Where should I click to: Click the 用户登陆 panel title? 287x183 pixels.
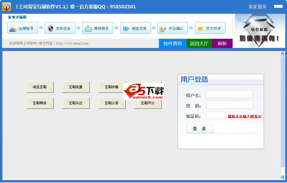(x=194, y=80)
